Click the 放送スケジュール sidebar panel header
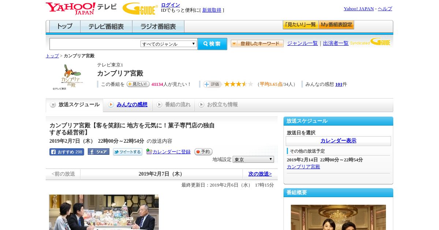This screenshot has width=439, height=230. point(338,121)
